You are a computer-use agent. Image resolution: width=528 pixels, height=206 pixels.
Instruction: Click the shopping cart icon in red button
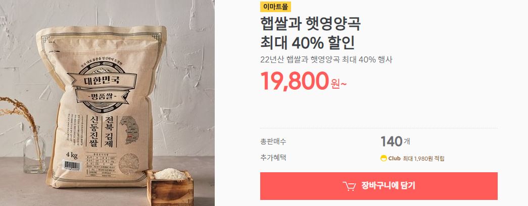coord(349,186)
